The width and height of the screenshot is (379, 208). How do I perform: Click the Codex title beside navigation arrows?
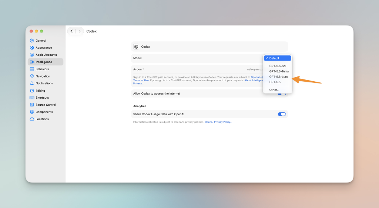(91, 31)
